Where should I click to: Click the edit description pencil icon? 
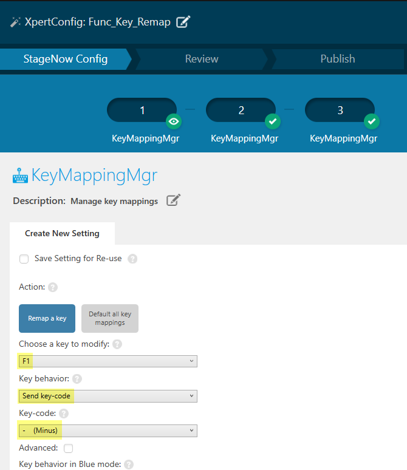coord(173,200)
